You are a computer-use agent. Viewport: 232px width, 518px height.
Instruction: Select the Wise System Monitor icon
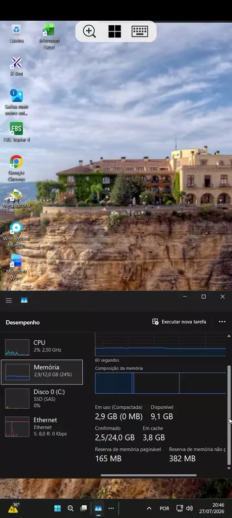(16, 234)
